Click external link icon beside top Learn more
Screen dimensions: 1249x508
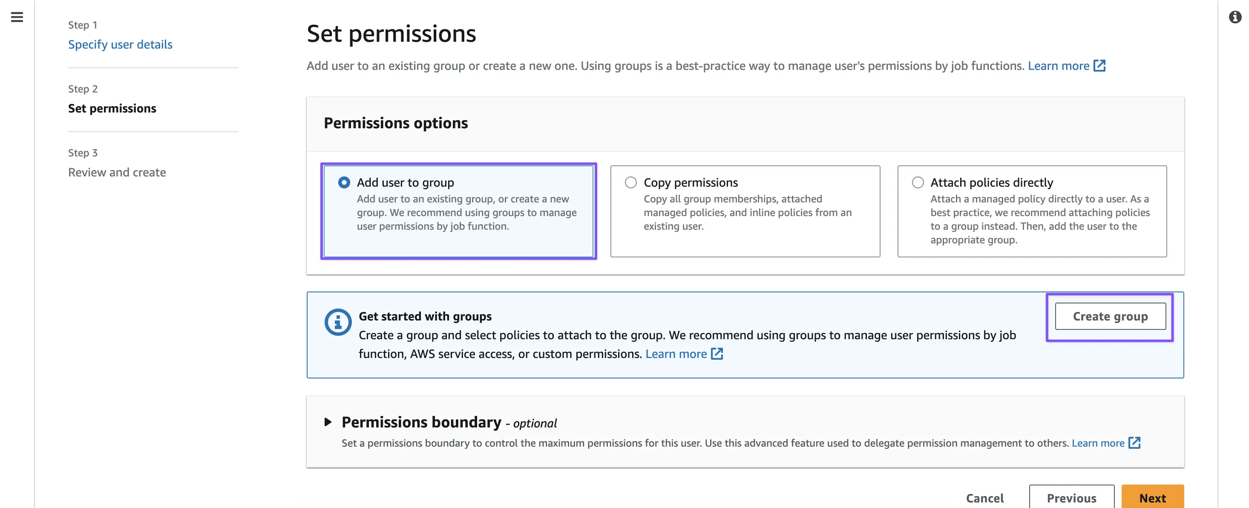click(x=1099, y=66)
